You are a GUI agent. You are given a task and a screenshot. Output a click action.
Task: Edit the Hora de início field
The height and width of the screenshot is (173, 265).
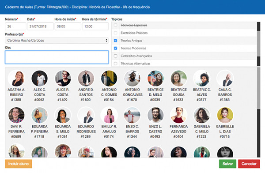[x=68, y=26]
